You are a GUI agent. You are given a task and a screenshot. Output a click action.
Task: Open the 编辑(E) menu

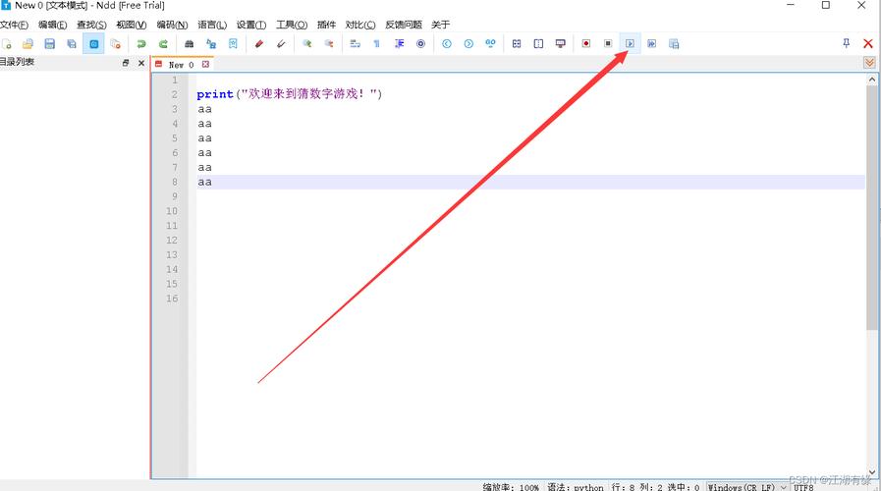coord(52,25)
